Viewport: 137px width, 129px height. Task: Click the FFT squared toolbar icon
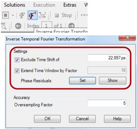coord(42,15)
